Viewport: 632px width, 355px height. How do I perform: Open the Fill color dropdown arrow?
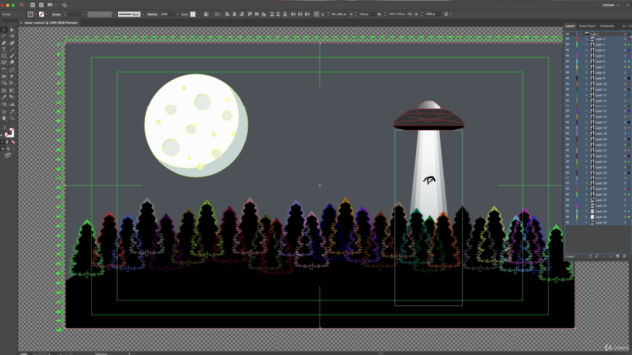[36, 14]
